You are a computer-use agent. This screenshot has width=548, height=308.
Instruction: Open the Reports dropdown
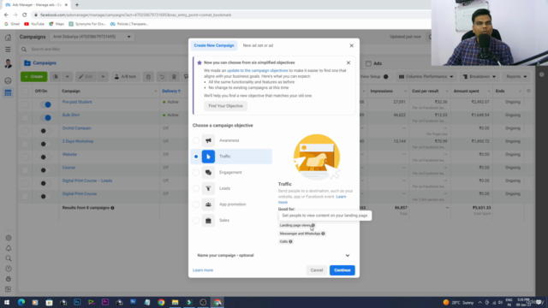[x=516, y=76]
